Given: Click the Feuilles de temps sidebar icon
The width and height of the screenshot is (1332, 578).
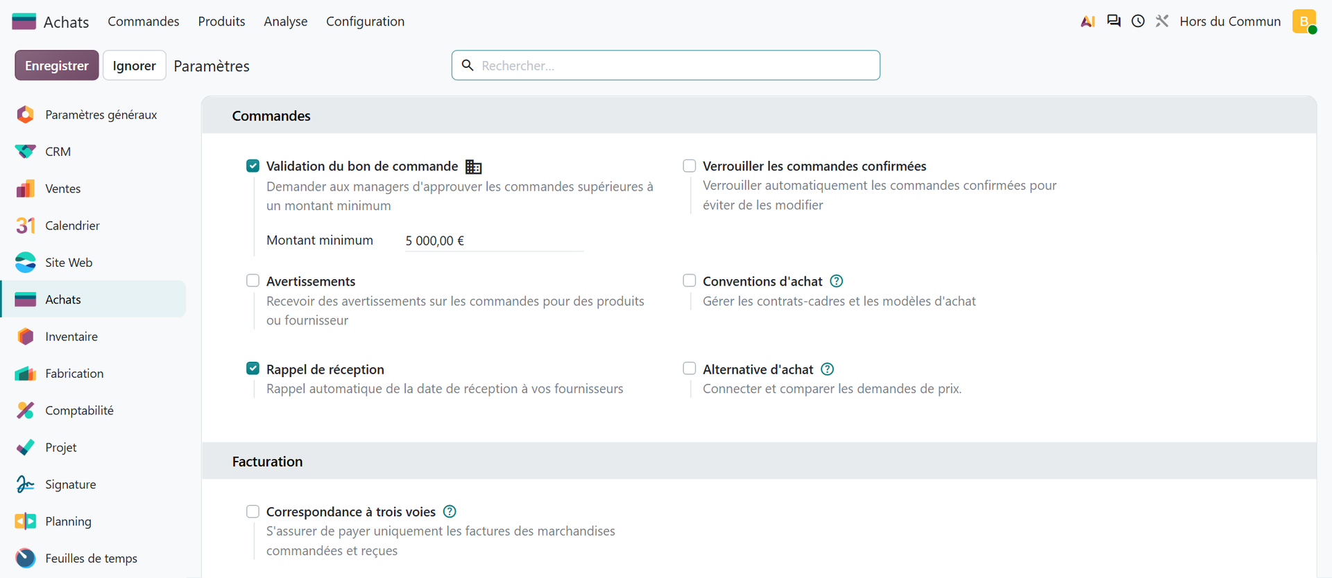Looking at the screenshot, I should tap(26, 558).
